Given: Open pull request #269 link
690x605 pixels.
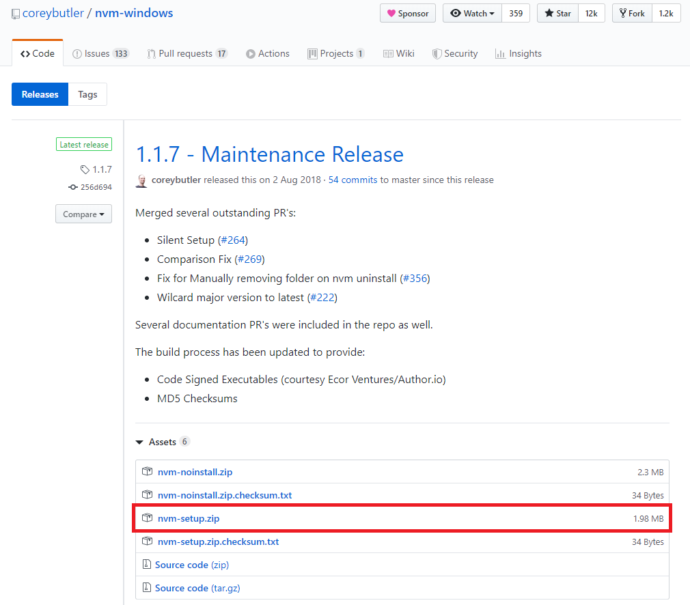Looking at the screenshot, I should coord(249,259).
